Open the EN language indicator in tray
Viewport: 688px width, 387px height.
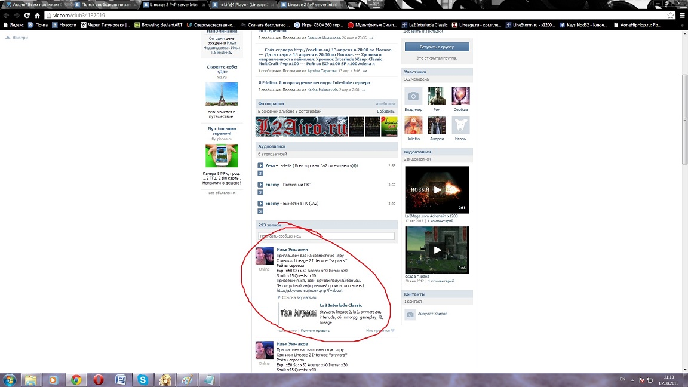tap(622, 379)
